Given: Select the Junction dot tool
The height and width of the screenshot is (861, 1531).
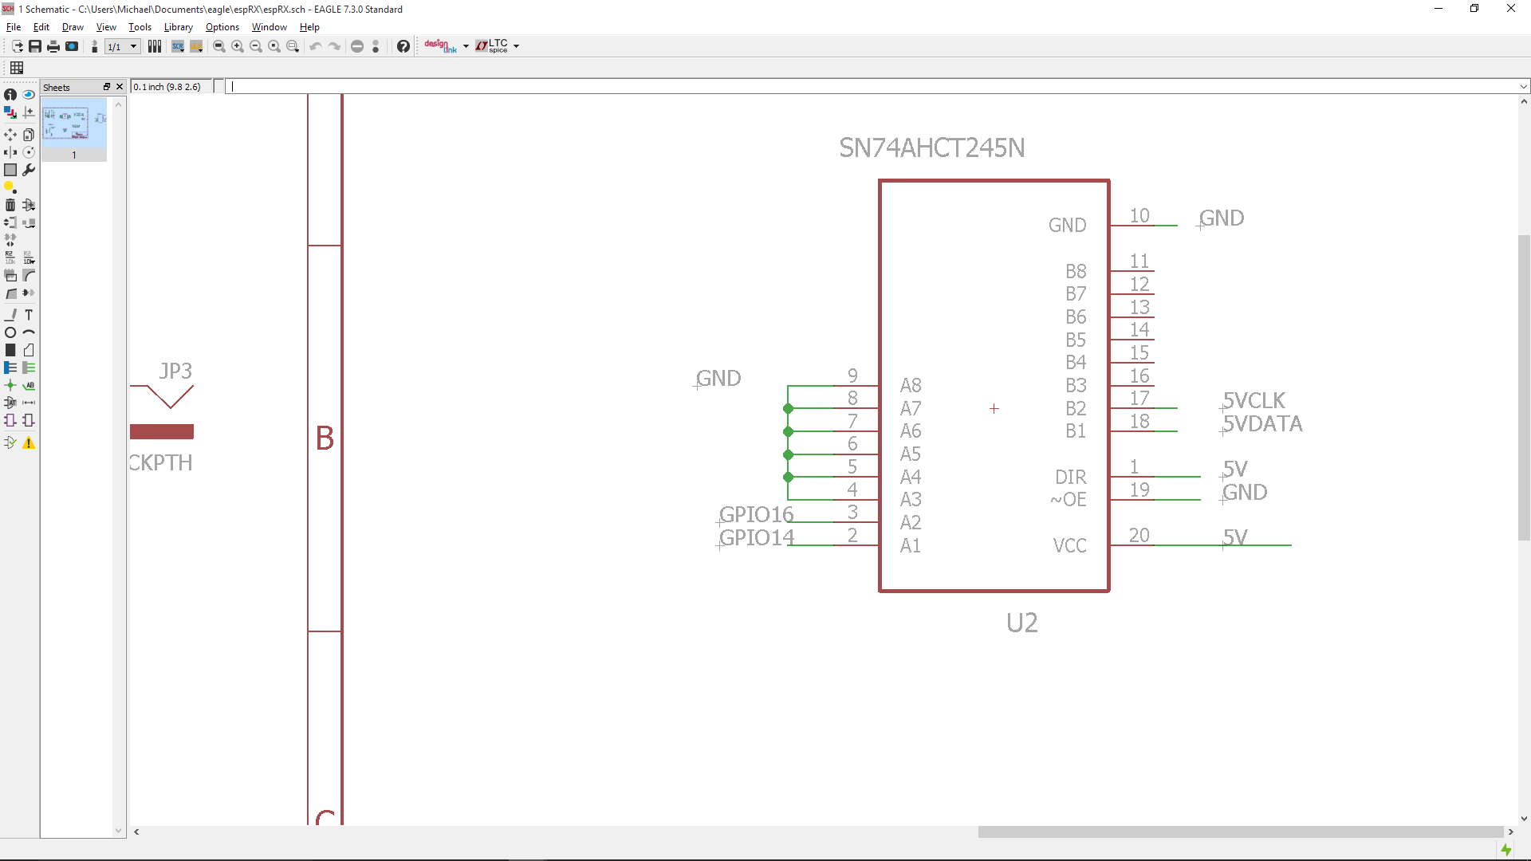Looking at the screenshot, I should point(10,385).
